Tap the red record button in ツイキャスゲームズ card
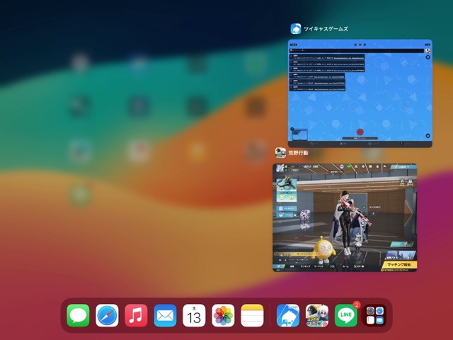Viewport: 453px width, 340px height. (360, 132)
